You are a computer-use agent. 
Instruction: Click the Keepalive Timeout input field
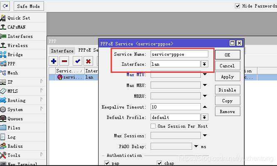176,107
